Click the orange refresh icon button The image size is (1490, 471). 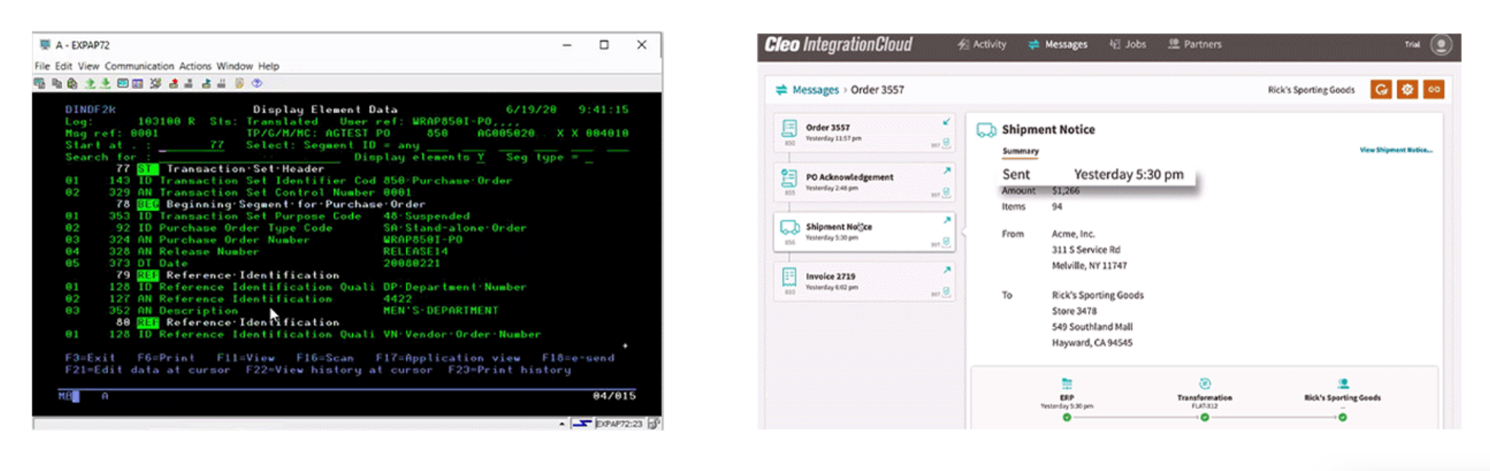[x=1380, y=89]
